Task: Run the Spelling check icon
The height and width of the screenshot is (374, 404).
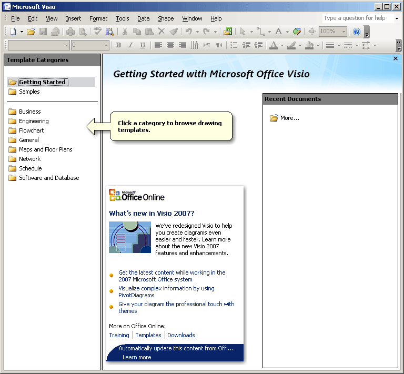Action: [98, 32]
